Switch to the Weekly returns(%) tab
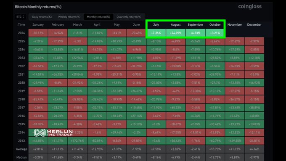Image resolution: width=286 pixels, height=161 pixels. (69, 17)
